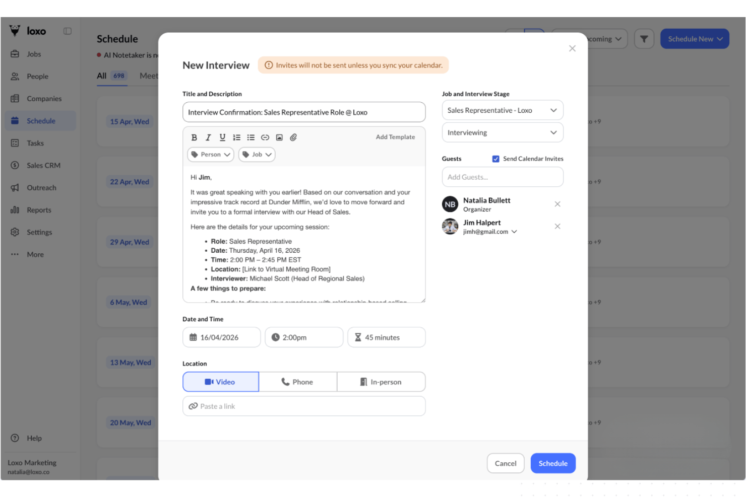This screenshot has width=746, height=497.
Task: Click into description body text
Action: (x=304, y=234)
